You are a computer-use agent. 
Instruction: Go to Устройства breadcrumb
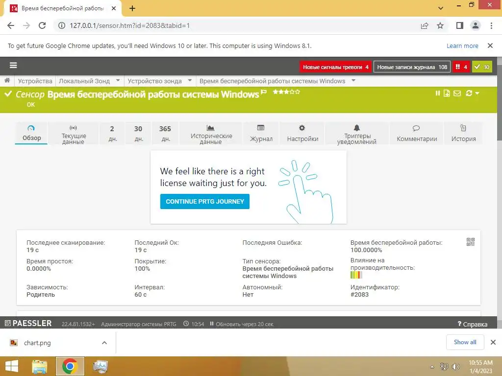[x=35, y=81]
